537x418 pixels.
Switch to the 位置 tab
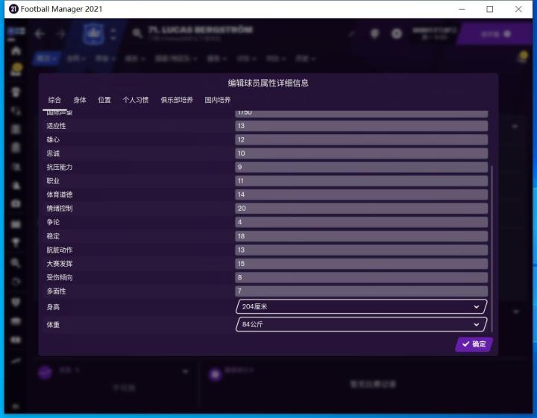tap(104, 100)
